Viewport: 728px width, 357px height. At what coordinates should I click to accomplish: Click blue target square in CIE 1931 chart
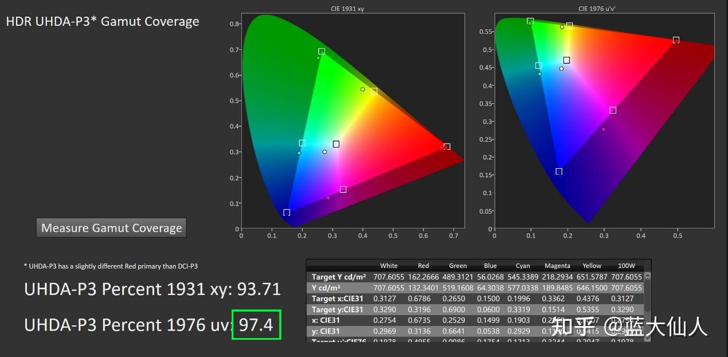tap(287, 212)
